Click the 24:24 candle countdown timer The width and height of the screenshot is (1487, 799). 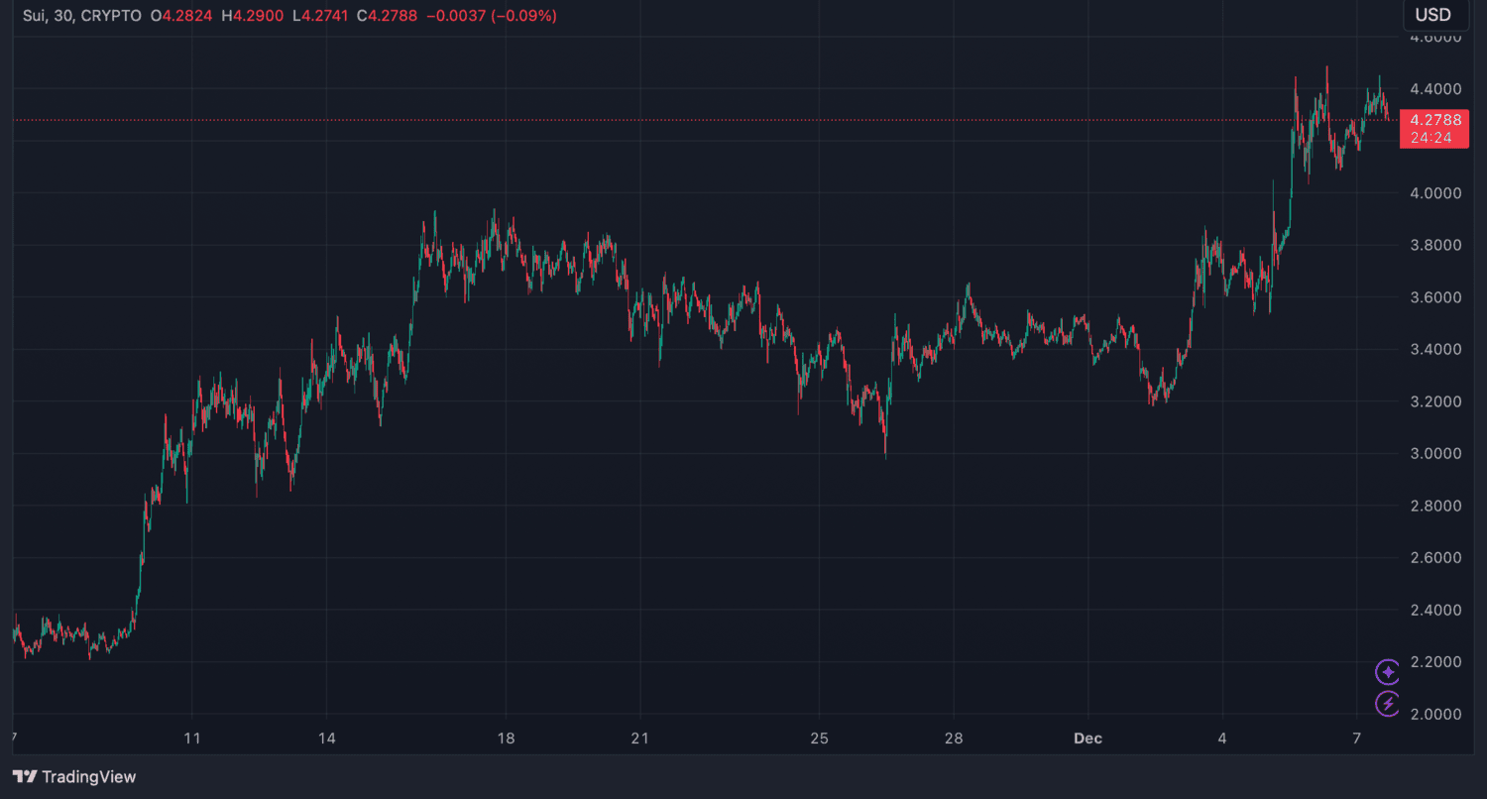pos(1433,138)
